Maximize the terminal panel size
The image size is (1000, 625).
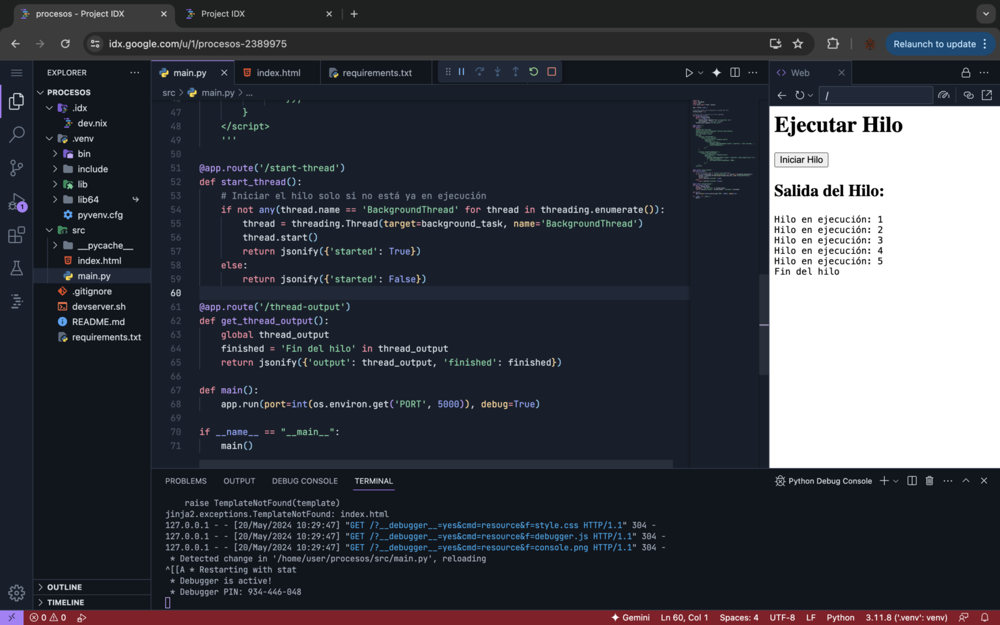point(966,481)
